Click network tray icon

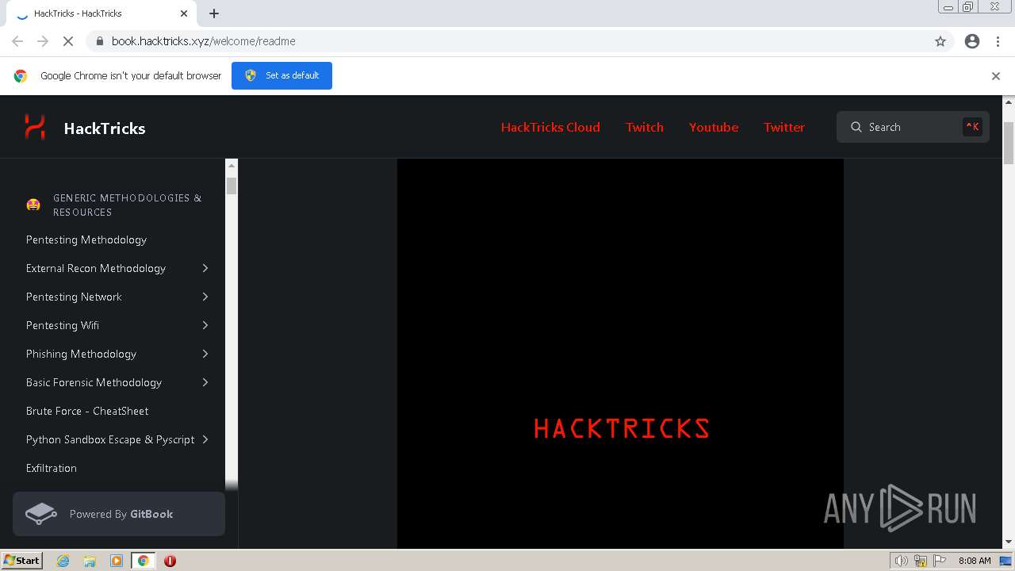921,561
